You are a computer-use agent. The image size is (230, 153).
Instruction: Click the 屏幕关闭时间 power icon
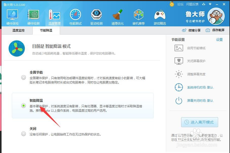click(x=179, y=101)
